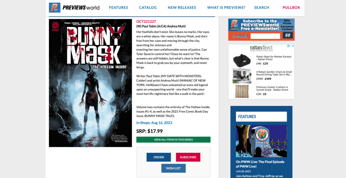The width and height of the screenshot is (346, 178).
Task: Click the newsletter e-mail input field
Action: 265,36
